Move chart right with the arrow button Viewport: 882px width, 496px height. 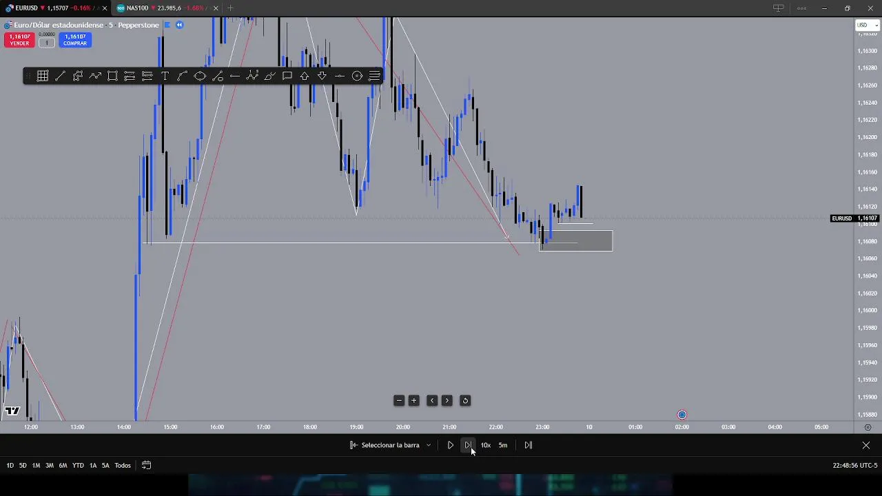(x=447, y=400)
